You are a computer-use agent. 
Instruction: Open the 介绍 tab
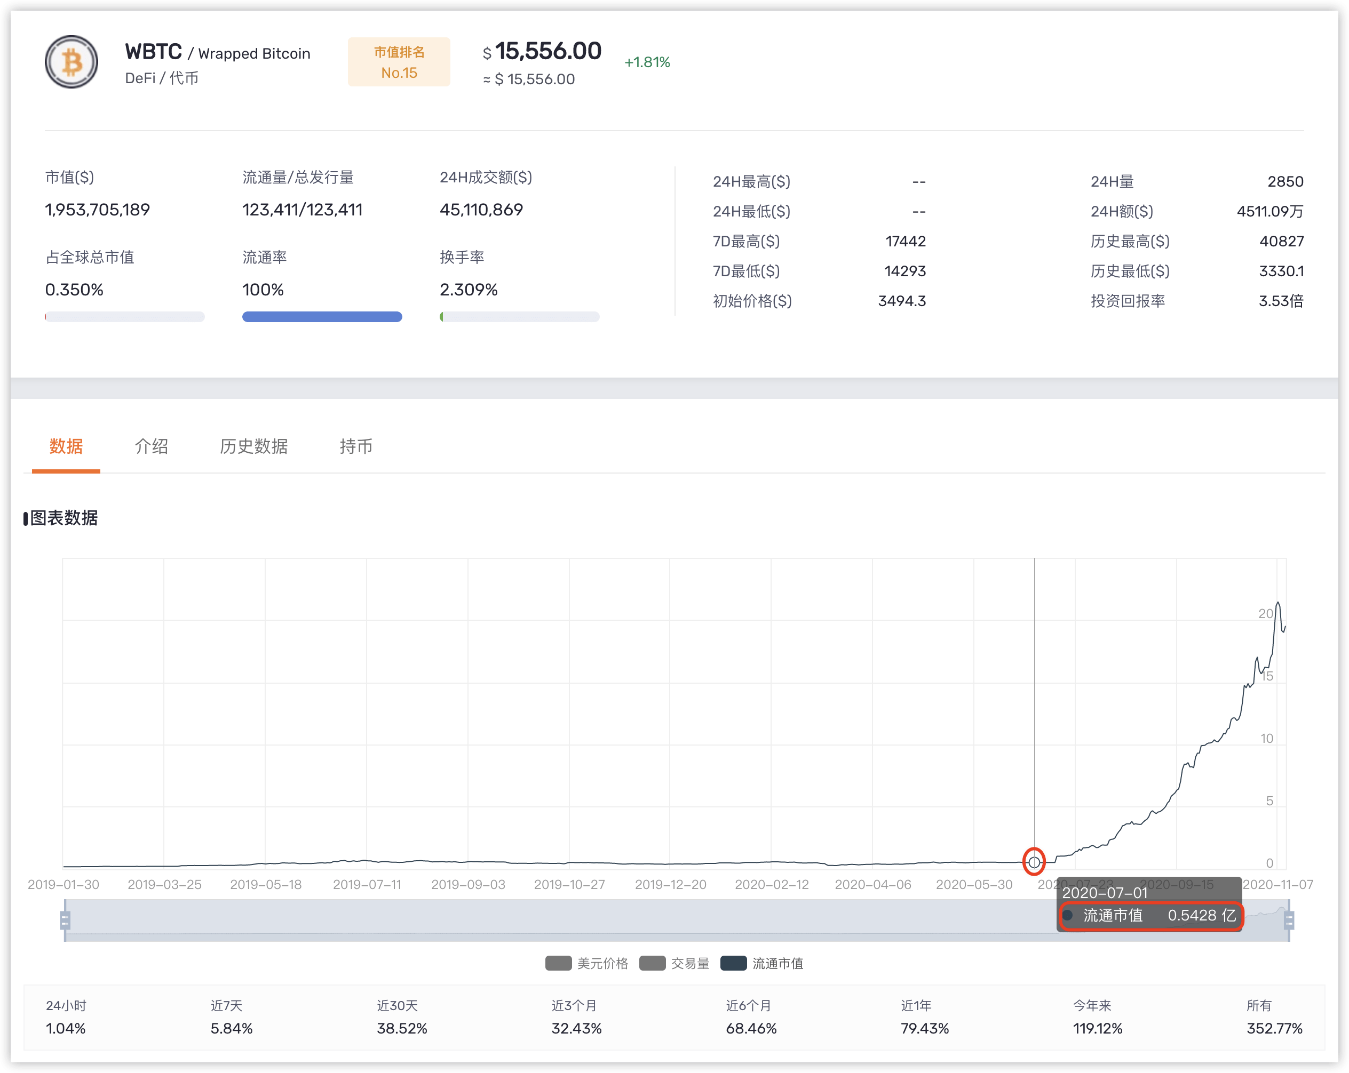pos(152,446)
